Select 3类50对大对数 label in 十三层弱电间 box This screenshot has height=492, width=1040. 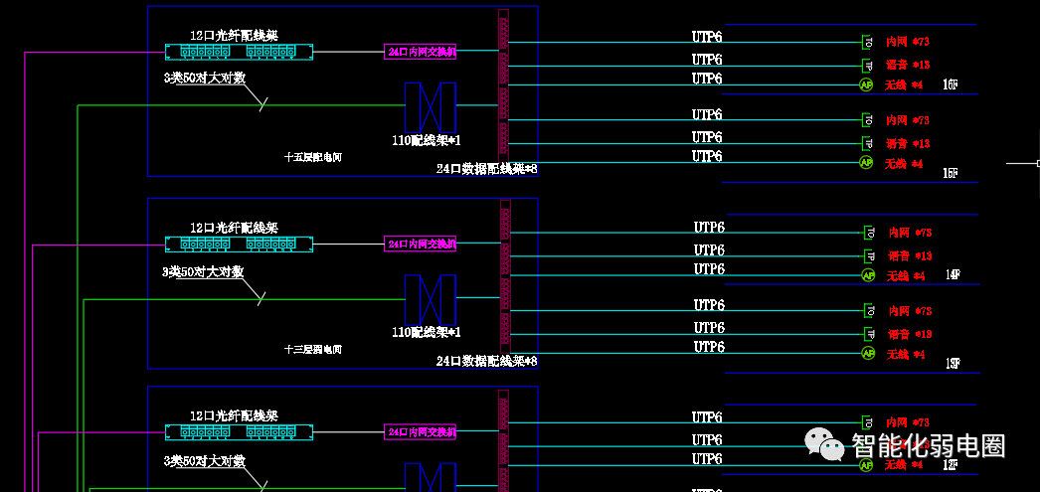(203, 272)
